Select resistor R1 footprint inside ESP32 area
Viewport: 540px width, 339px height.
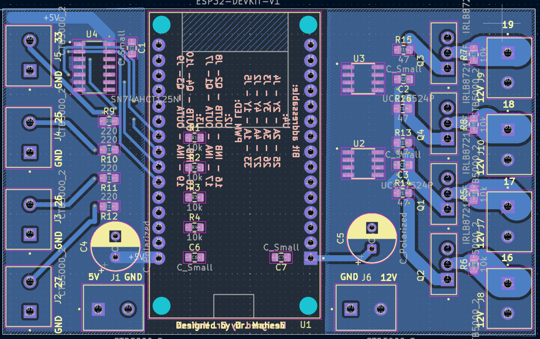[x=195, y=137]
